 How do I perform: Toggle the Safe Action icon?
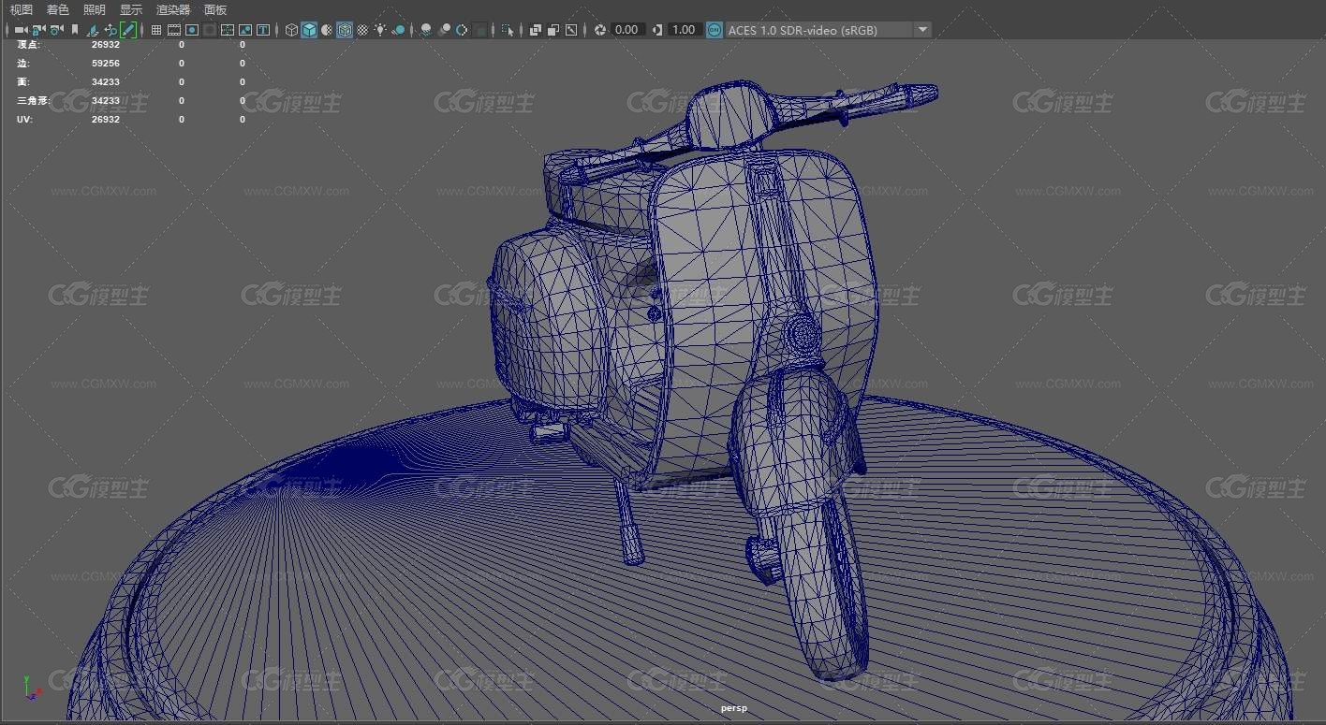pyautogui.click(x=245, y=30)
